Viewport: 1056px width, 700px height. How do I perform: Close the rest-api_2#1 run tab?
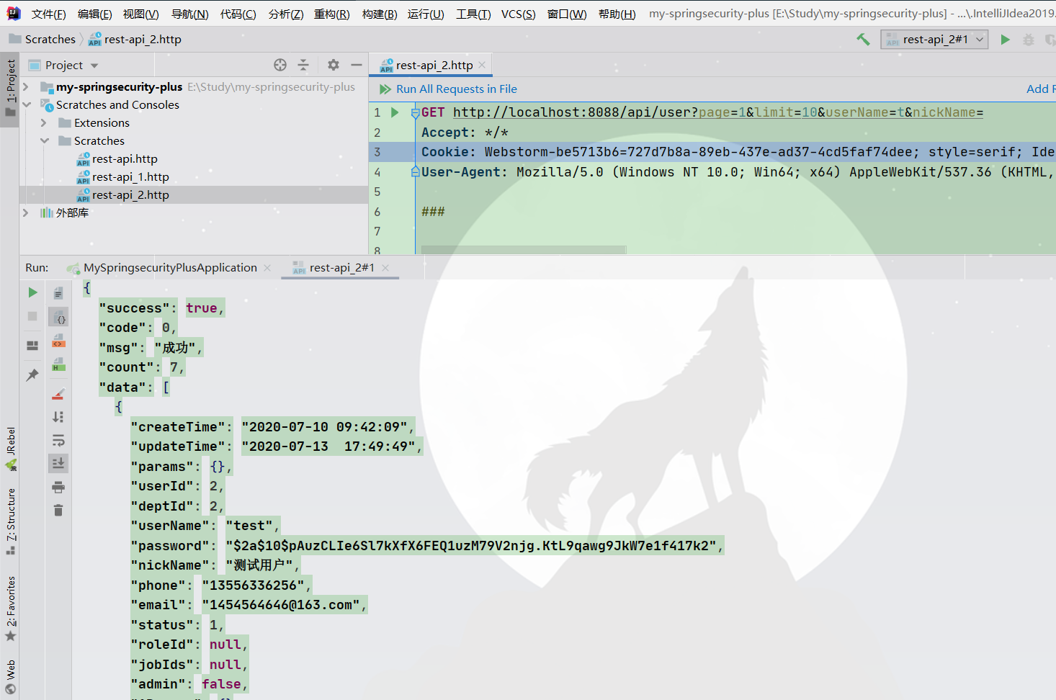385,268
